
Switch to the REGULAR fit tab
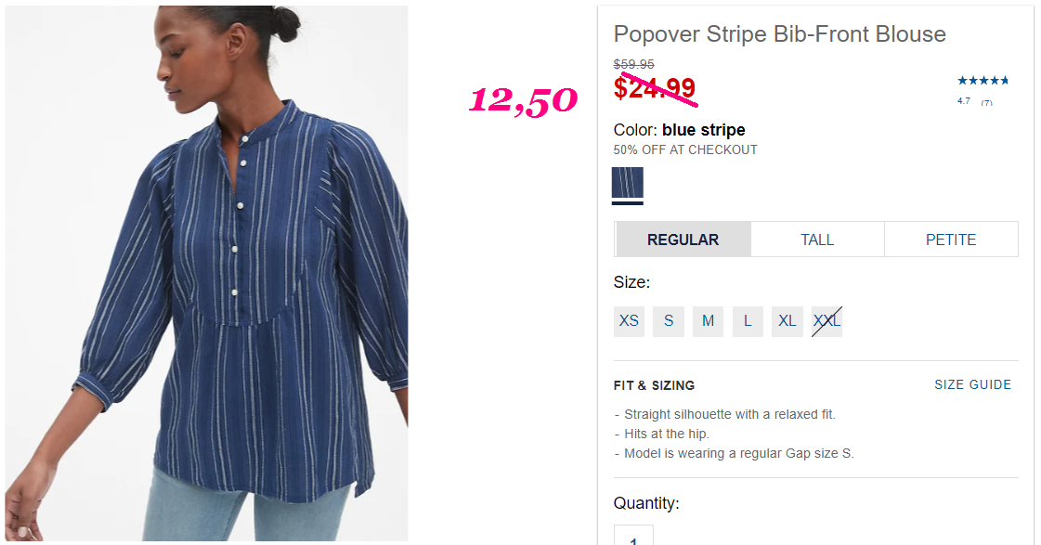[683, 240]
